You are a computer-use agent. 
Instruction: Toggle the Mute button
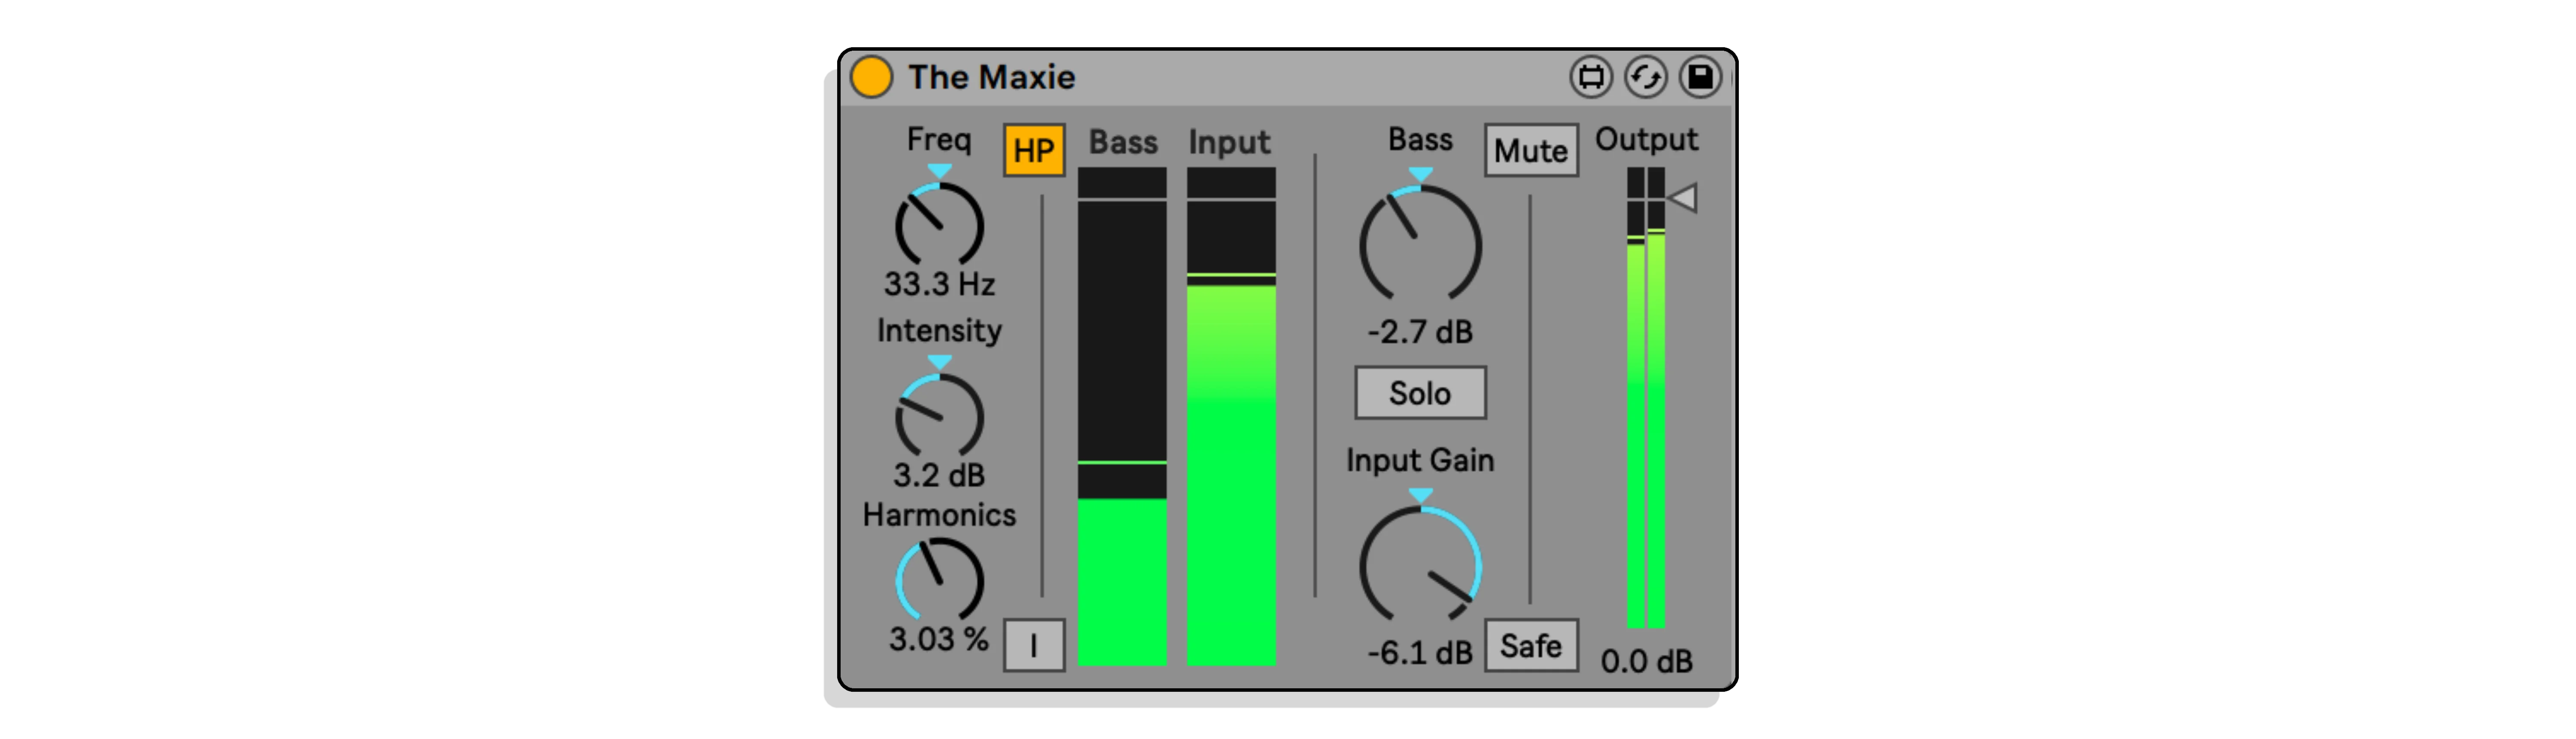tap(1531, 150)
